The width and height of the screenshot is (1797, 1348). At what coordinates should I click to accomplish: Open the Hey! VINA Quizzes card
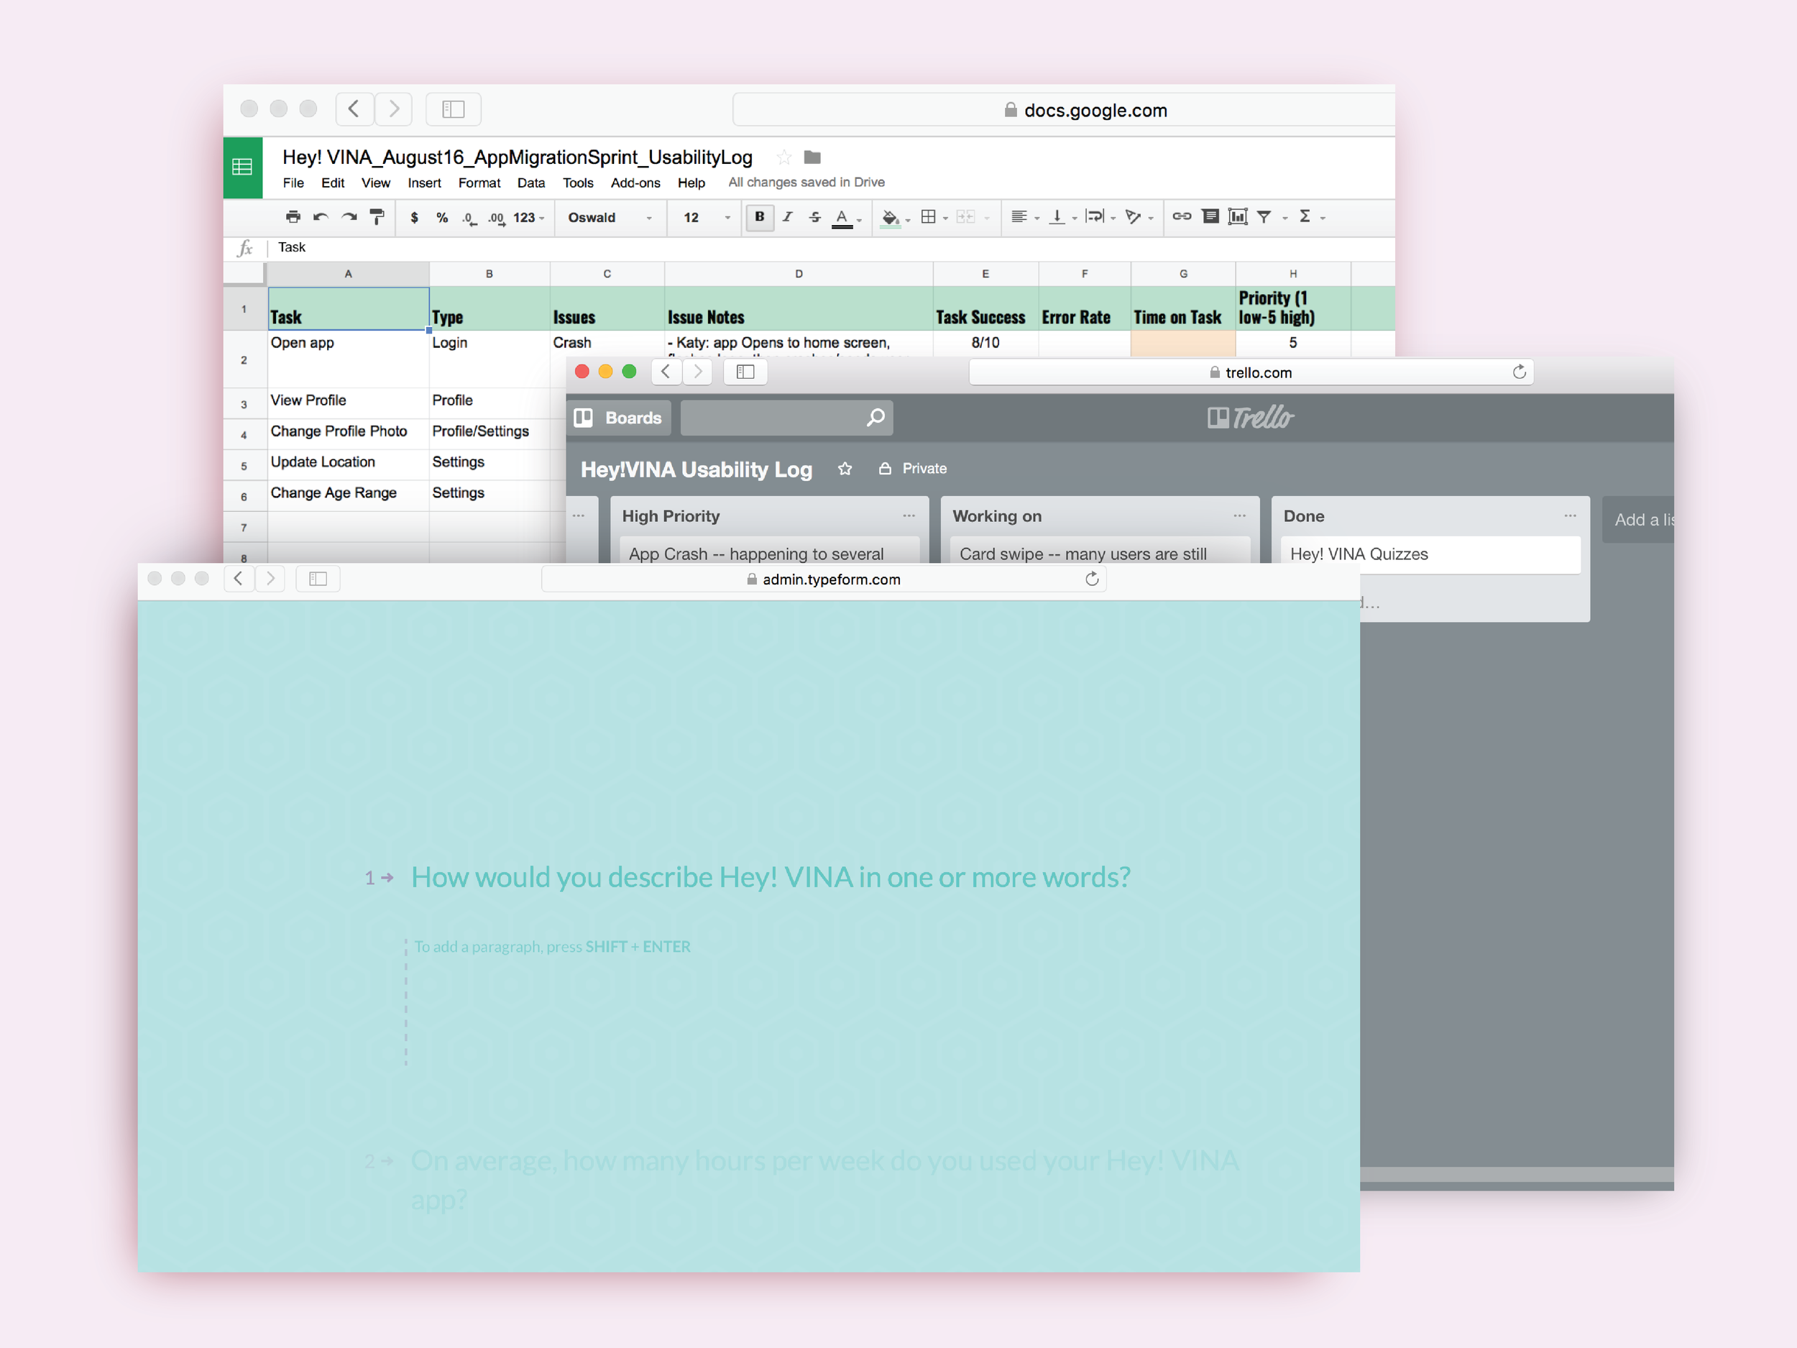(1430, 554)
